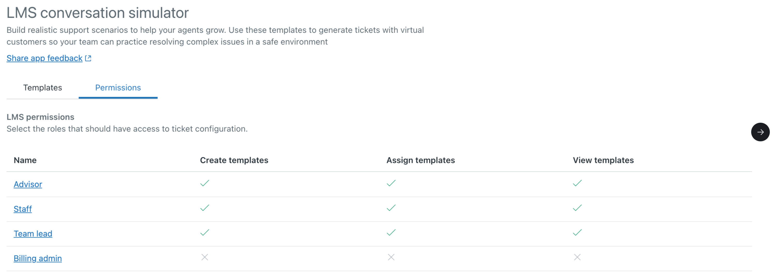This screenshot has height=280, width=776.
Task: Open the Share app feedback link
Action: [45, 58]
